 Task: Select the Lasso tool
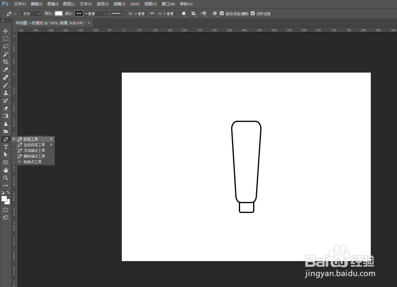coord(6,46)
